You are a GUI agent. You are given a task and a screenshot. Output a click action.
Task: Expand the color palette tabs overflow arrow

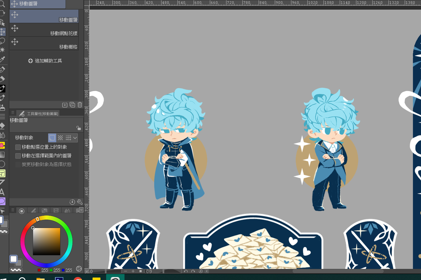tap(81, 210)
